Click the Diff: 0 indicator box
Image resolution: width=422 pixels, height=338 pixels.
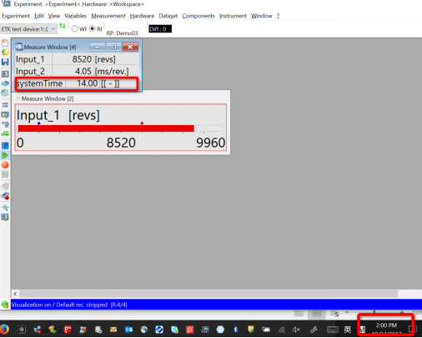[160, 28]
